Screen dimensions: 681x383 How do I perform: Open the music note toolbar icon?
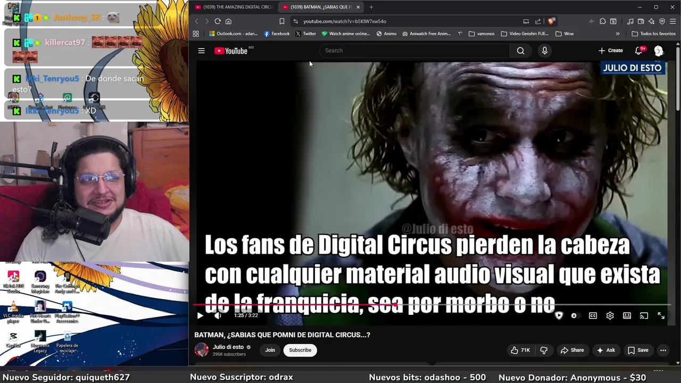pyautogui.click(x=630, y=21)
